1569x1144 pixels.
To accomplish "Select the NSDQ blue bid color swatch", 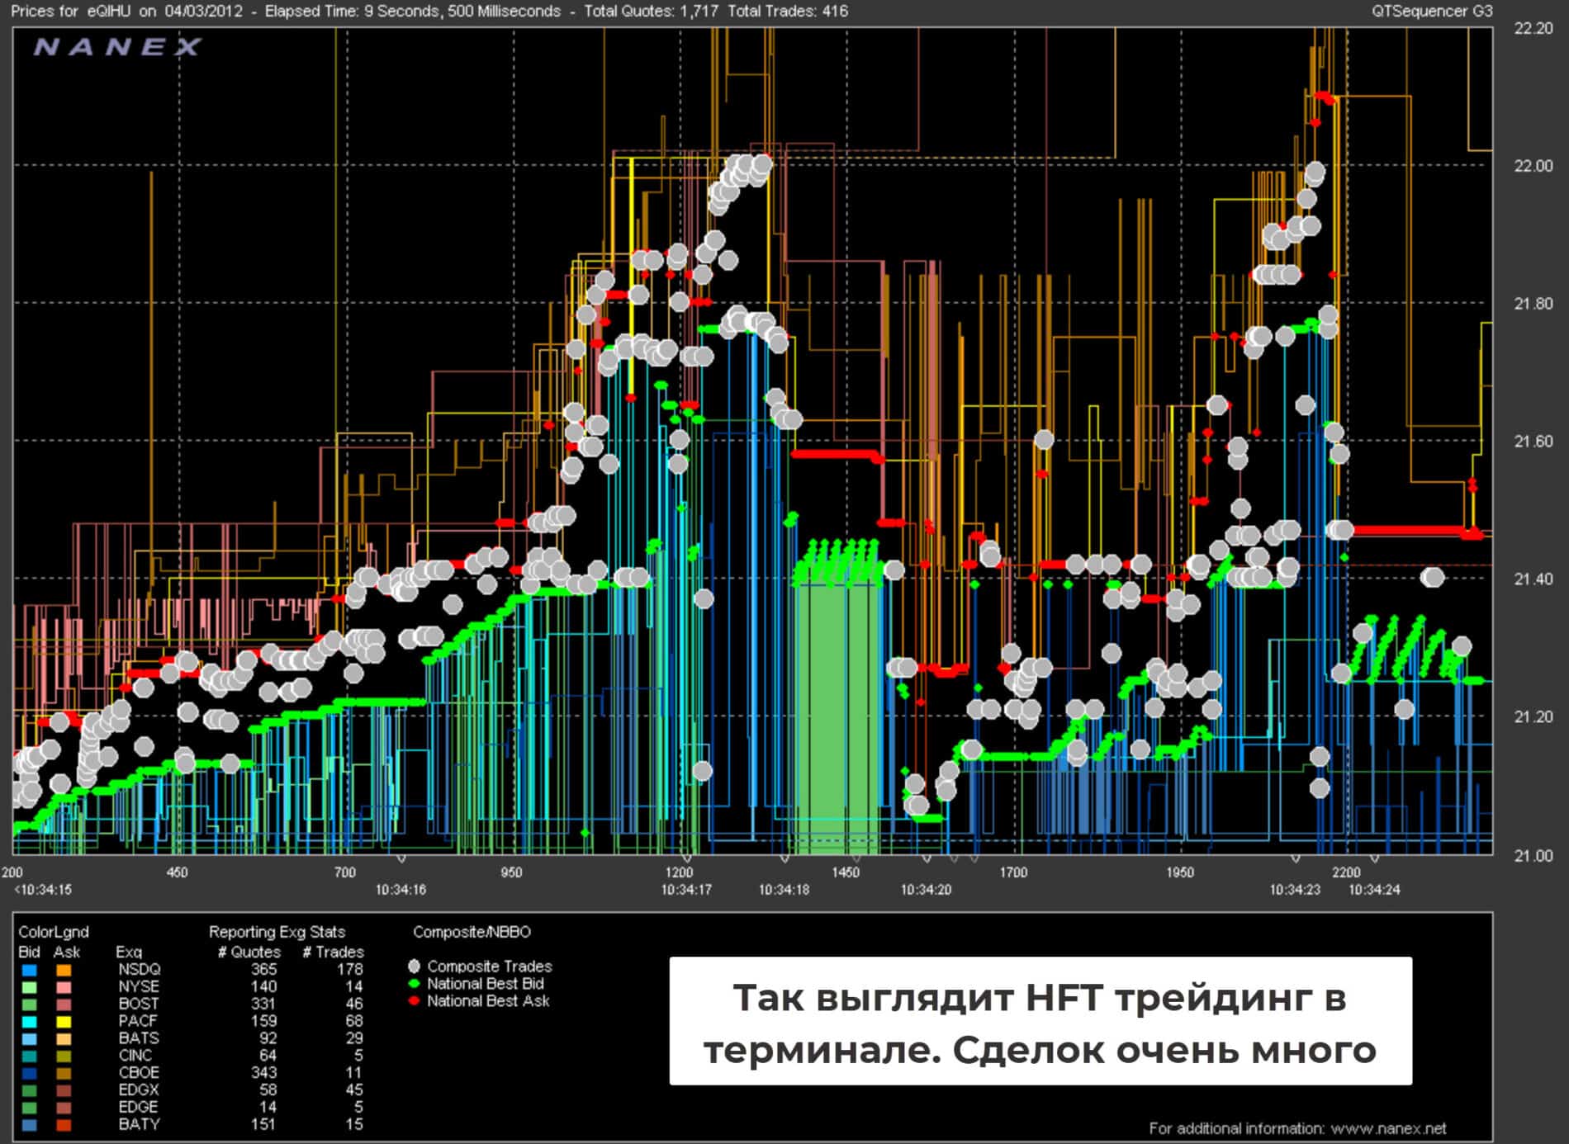I will pyautogui.click(x=30, y=971).
